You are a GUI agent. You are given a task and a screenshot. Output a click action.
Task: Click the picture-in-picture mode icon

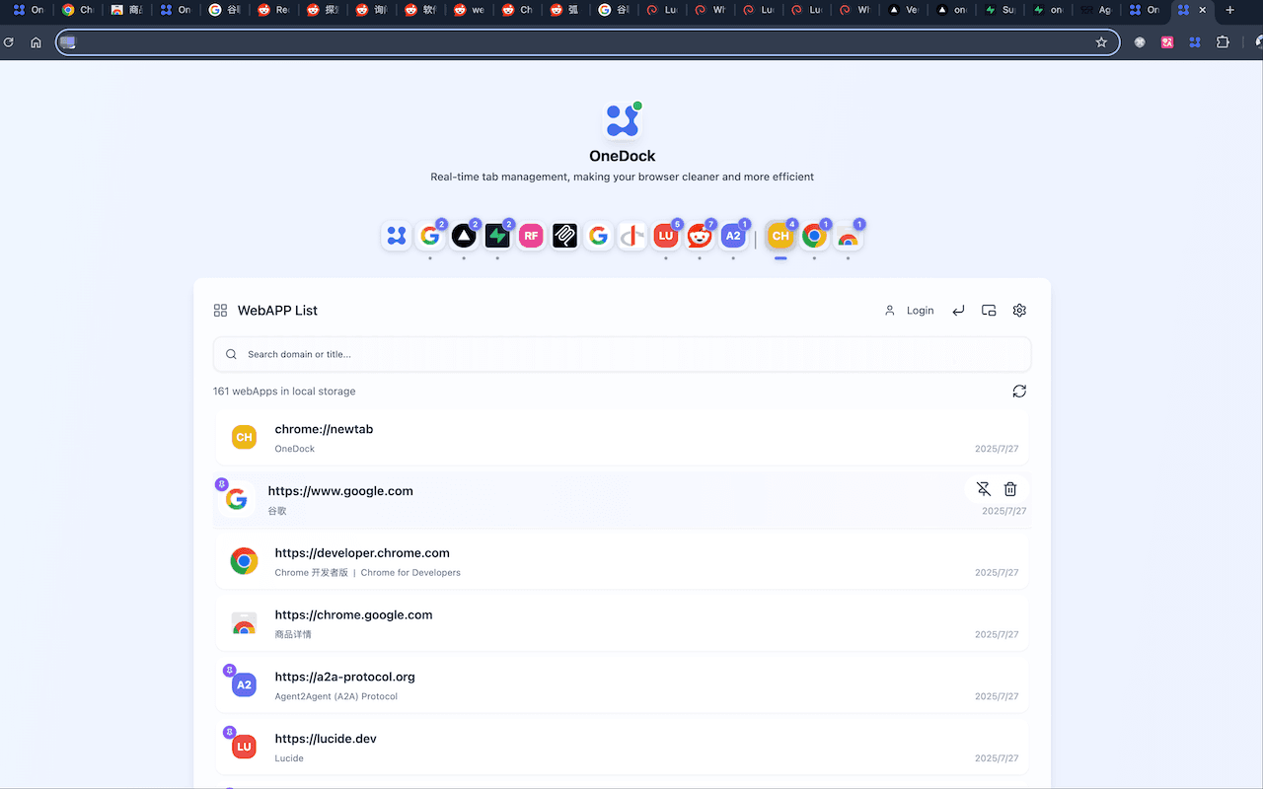989,310
